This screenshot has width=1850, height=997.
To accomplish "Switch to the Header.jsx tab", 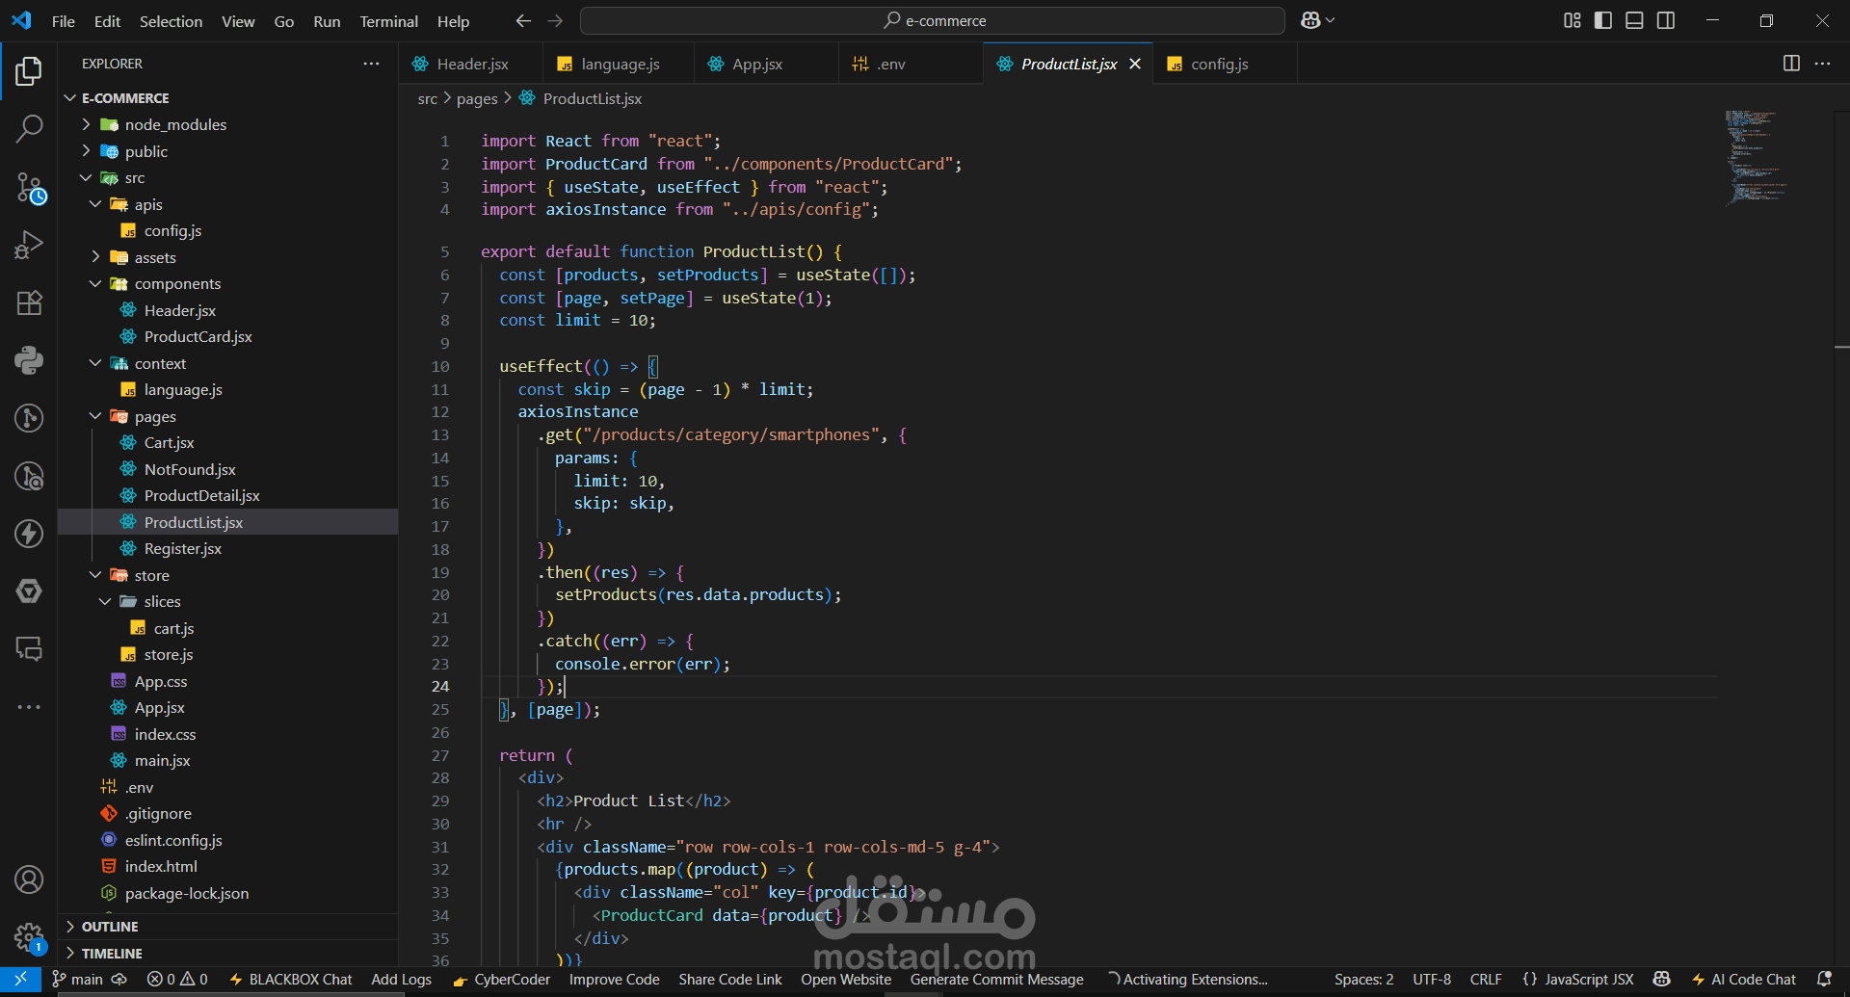I will (x=471, y=64).
